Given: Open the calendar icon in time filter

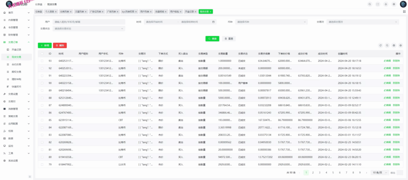Looking at the screenshot, I should tap(214, 22).
